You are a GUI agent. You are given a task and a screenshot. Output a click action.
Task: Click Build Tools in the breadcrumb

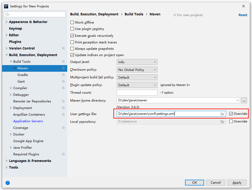click(x=134, y=14)
